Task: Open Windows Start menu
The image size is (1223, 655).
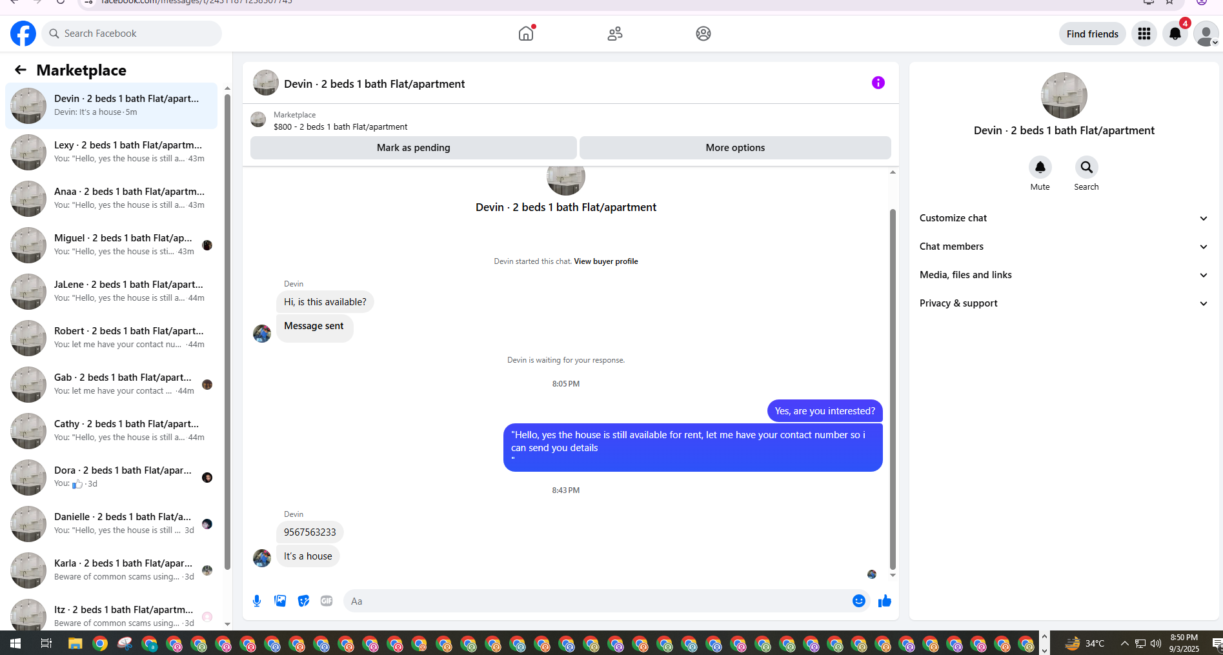Action: point(15,643)
